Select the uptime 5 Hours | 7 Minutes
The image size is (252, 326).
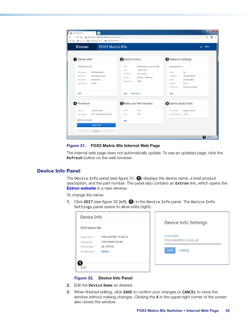(145, 77)
